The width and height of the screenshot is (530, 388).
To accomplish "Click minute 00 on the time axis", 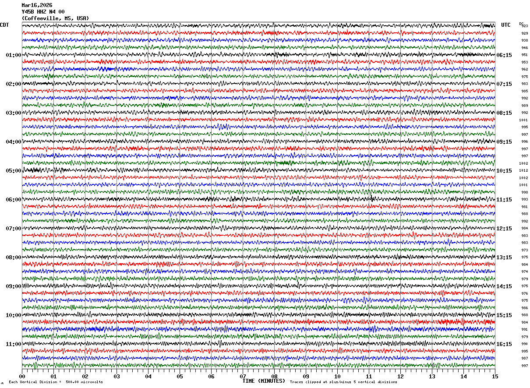I will (22, 376).
